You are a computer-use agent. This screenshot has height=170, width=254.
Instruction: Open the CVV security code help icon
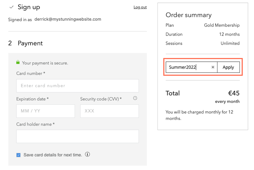(x=135, y=98)
